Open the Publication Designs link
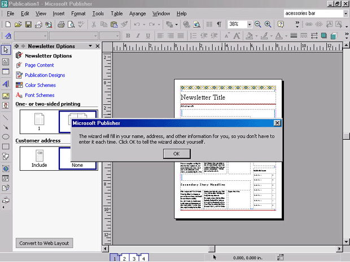This screenshot has height=262, width=350. (45, 75)
